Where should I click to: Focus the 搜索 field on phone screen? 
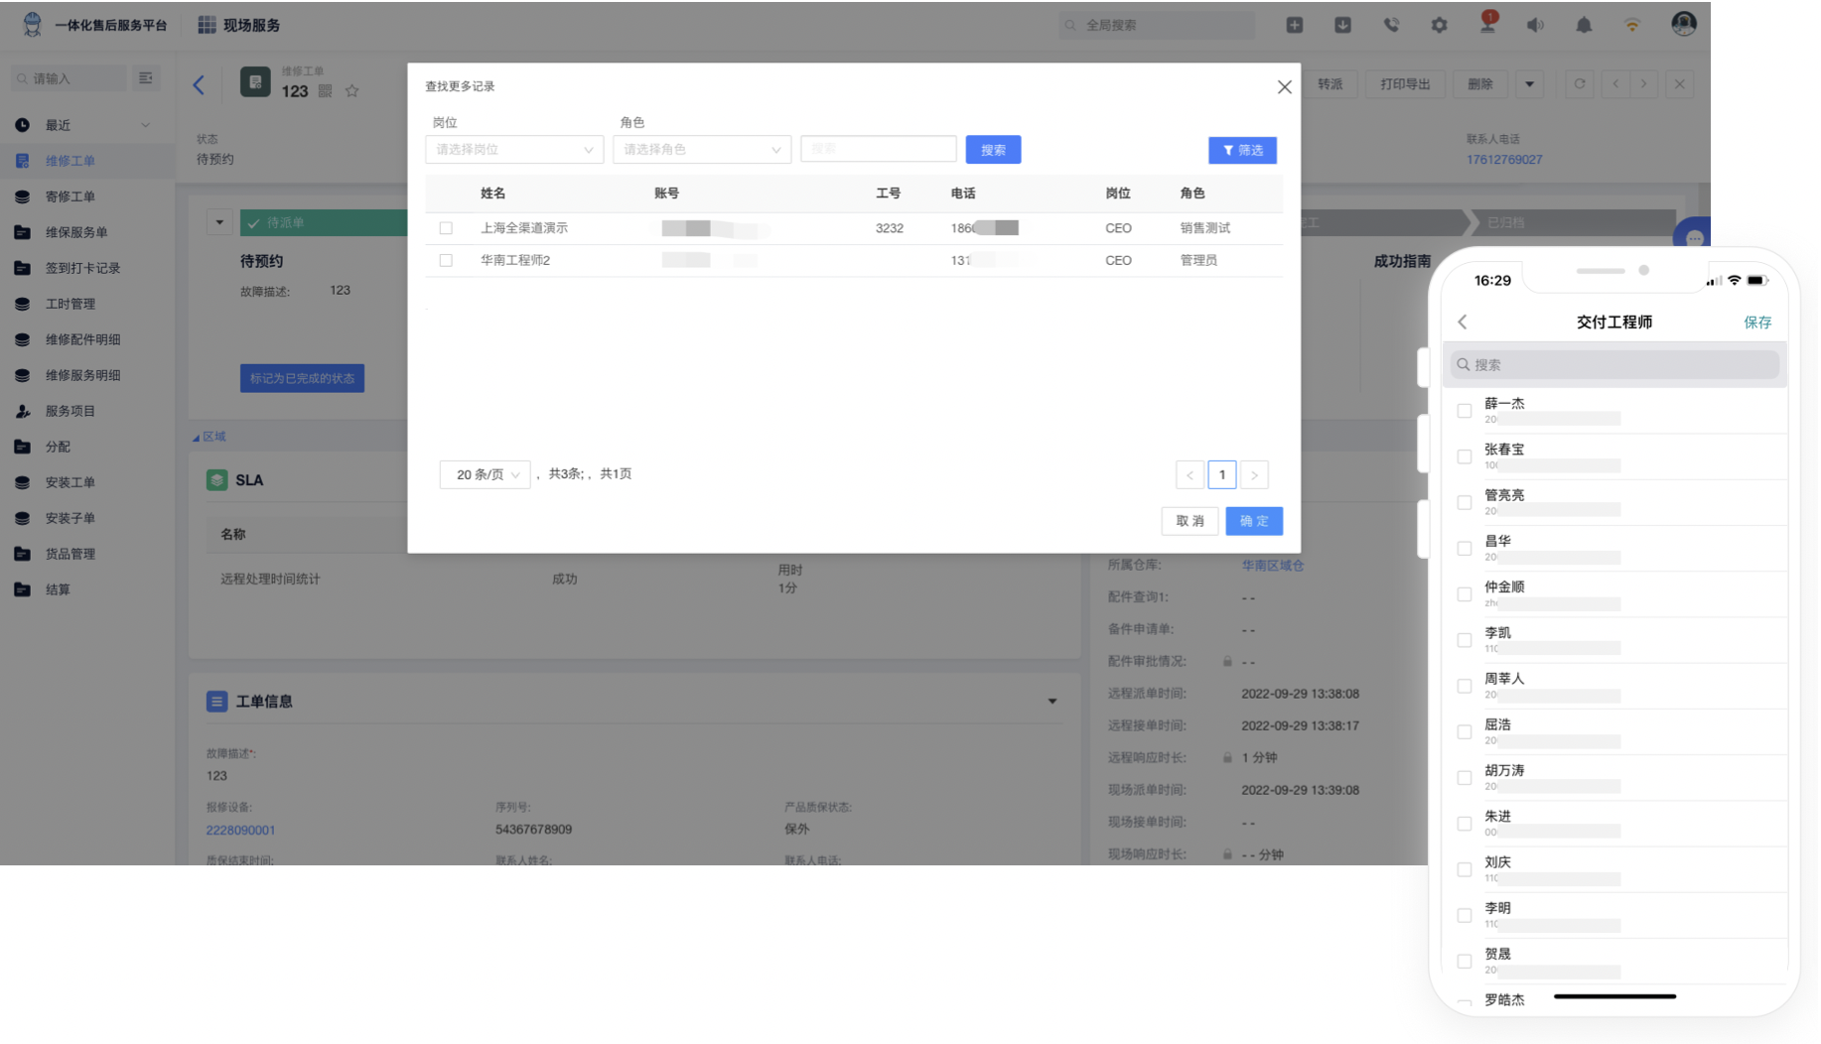pos(1614,365)
